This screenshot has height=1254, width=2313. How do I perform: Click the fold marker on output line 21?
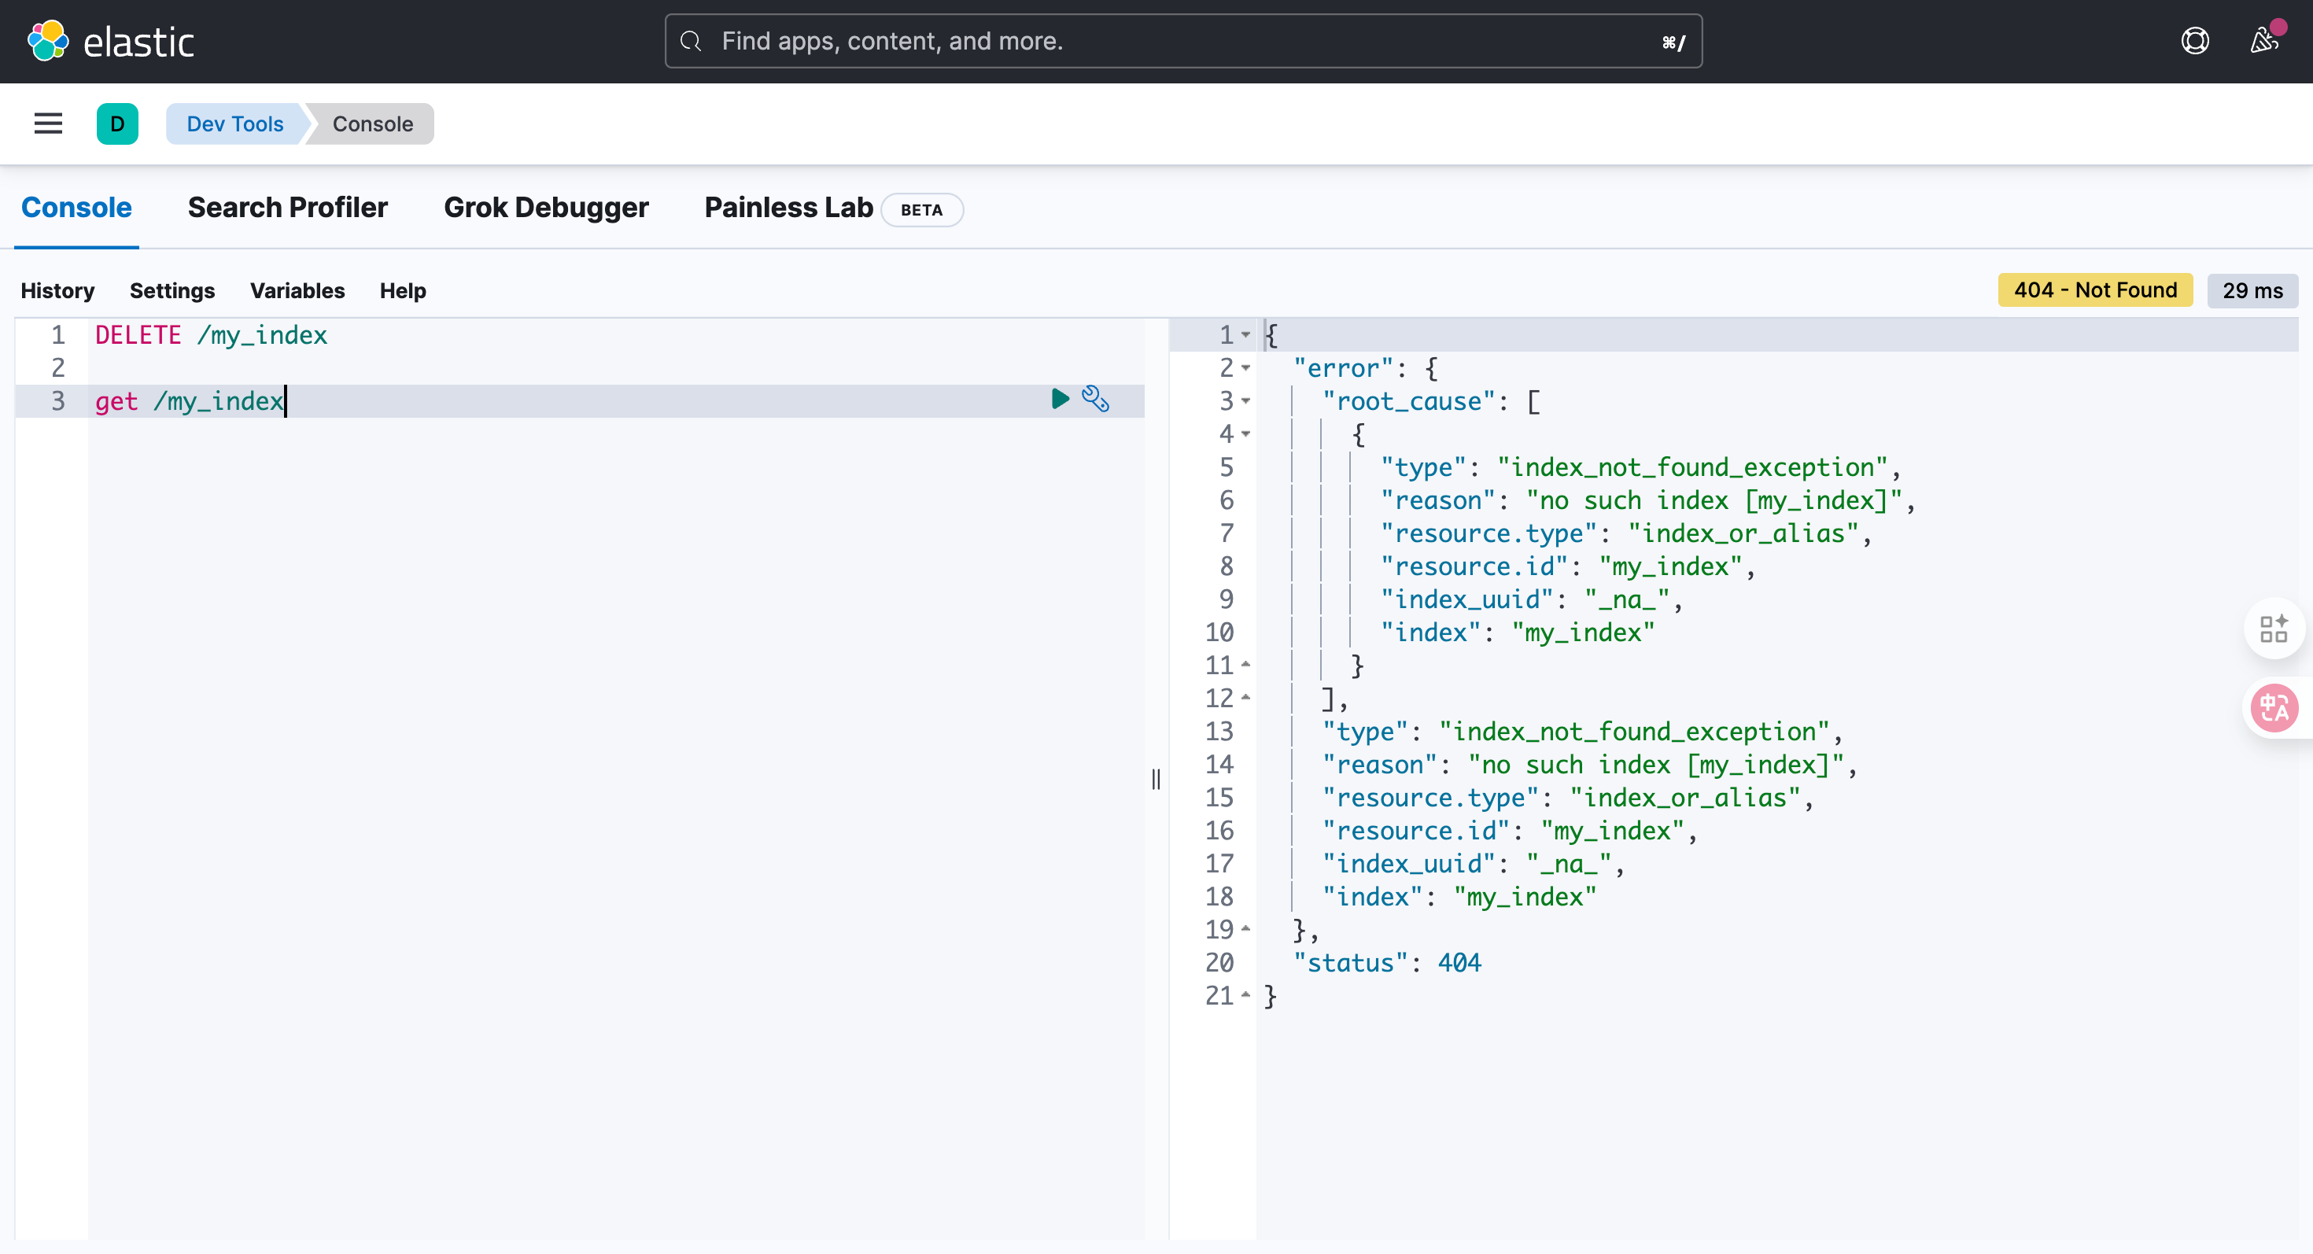(1246, 995)
